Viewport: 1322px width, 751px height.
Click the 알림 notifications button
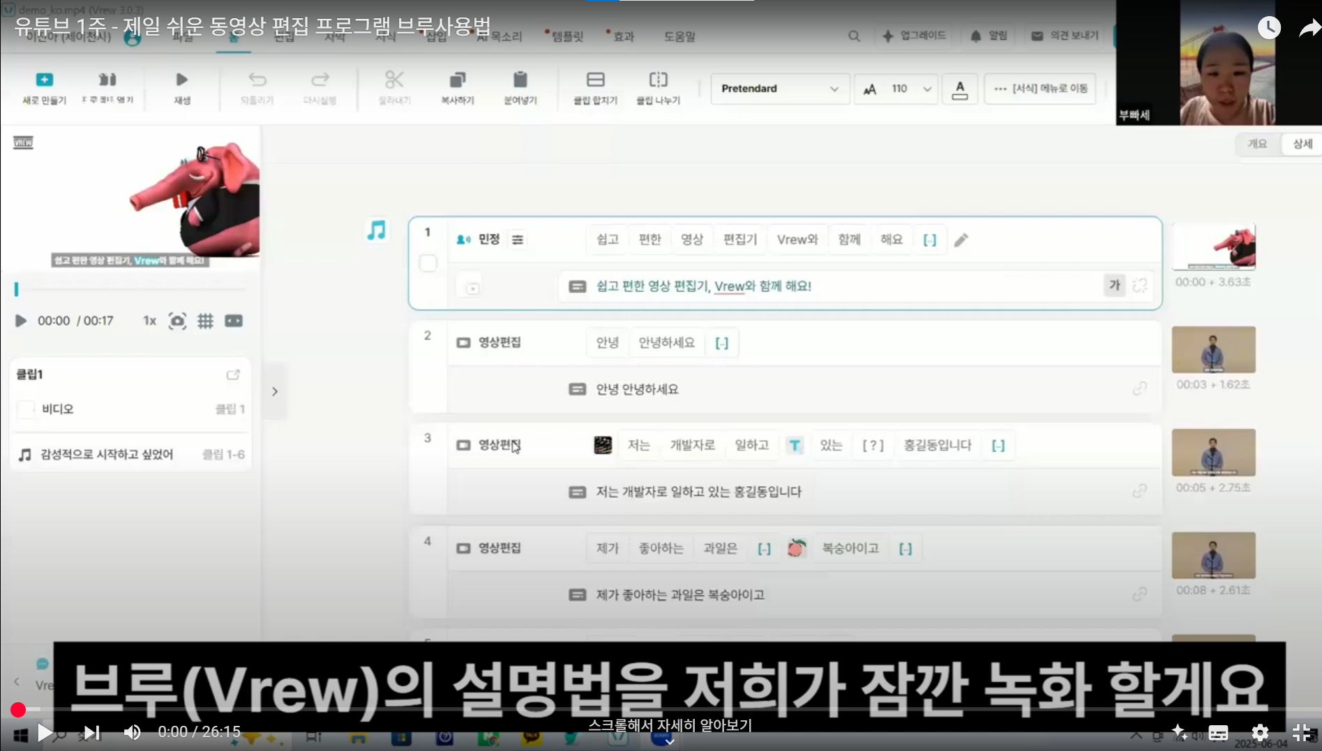(989, 36)
